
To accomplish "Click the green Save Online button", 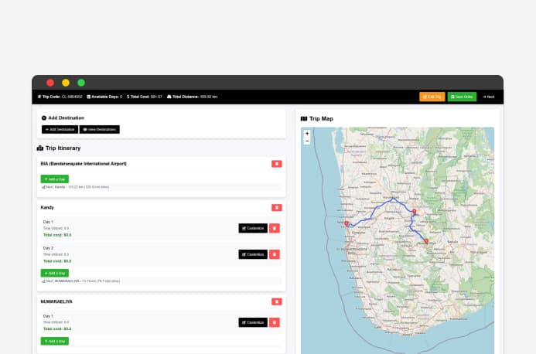I will (x=463, y=97).
